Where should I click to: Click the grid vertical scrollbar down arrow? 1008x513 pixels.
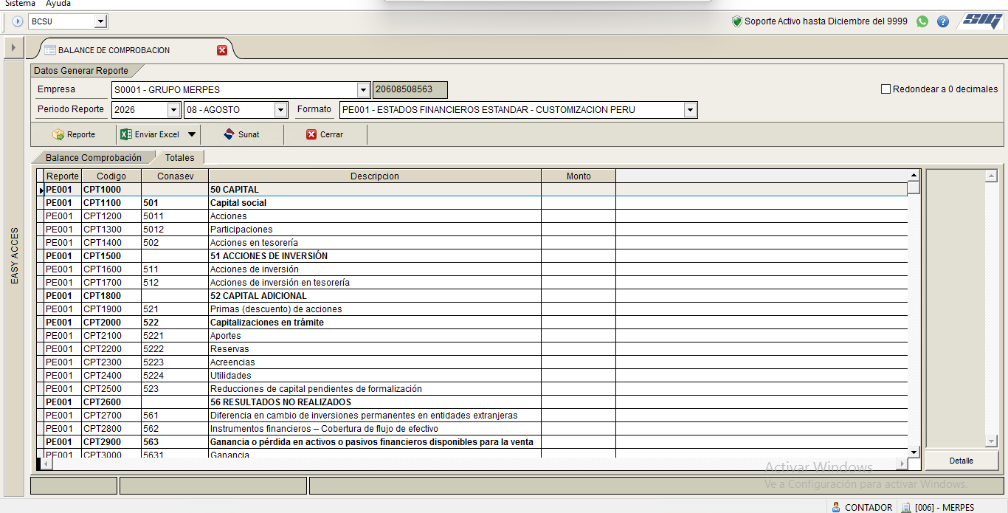914,452
